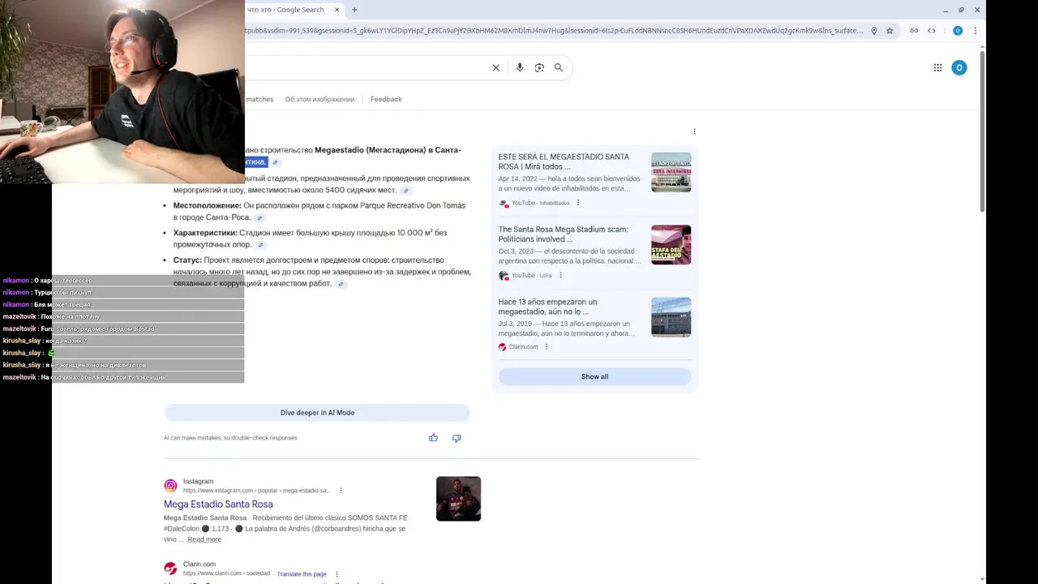Clear the Google search box
Viewport: 1038px width, 584px height.
(496, 68)
